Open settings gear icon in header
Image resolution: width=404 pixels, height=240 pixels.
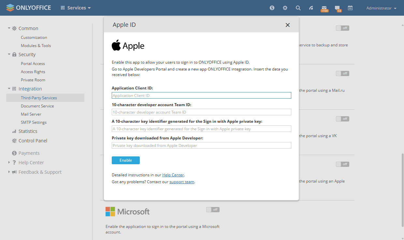tap(285, 8)
